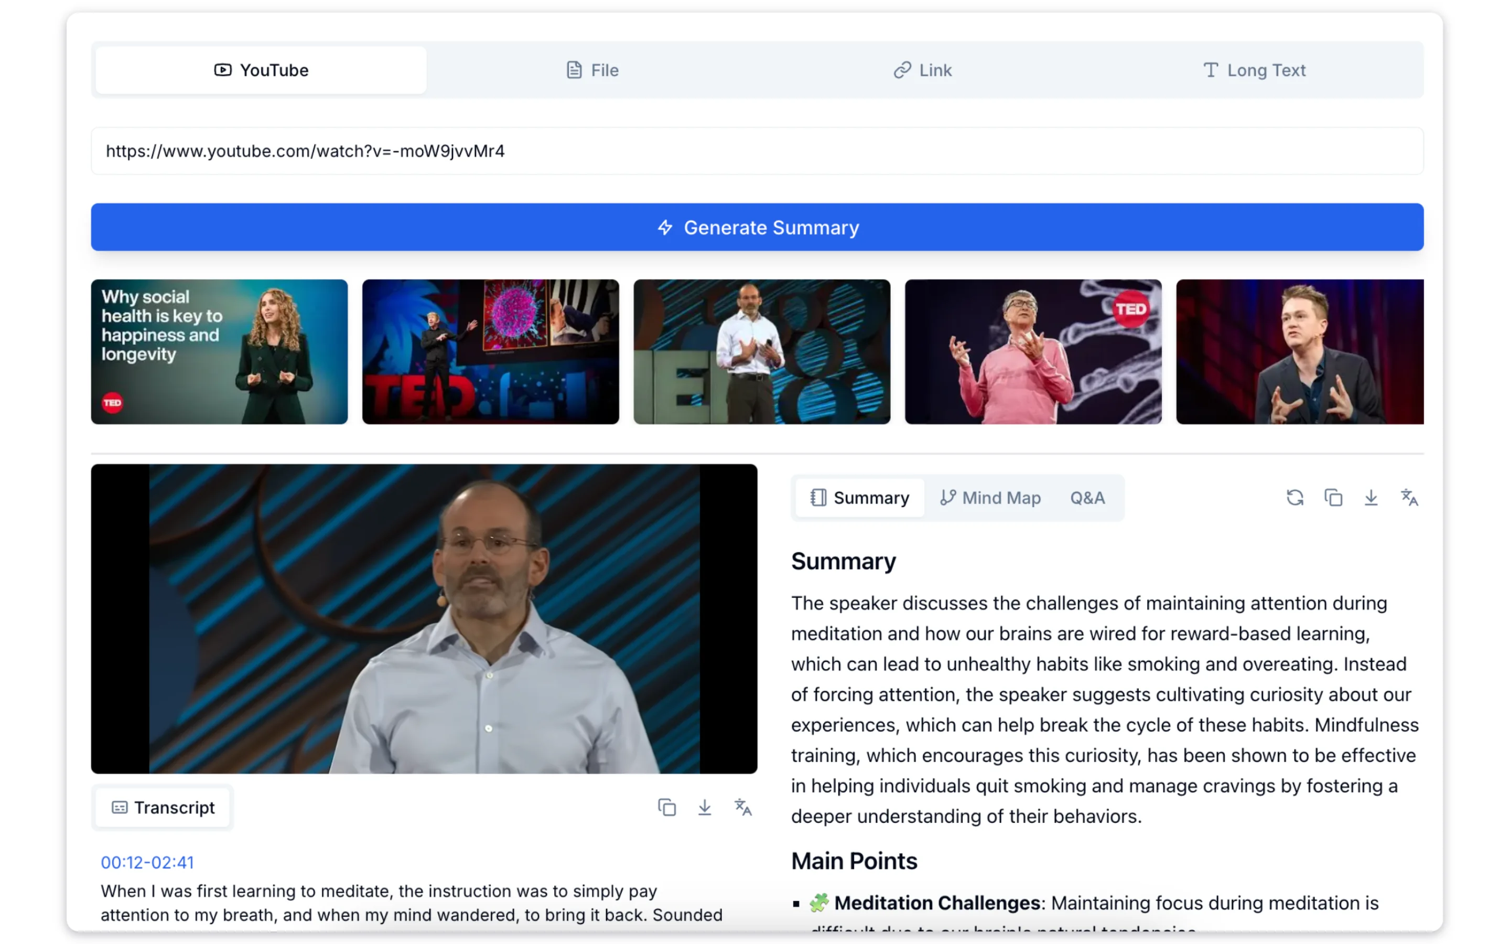Translate the transcript

[x=742, y=807]
